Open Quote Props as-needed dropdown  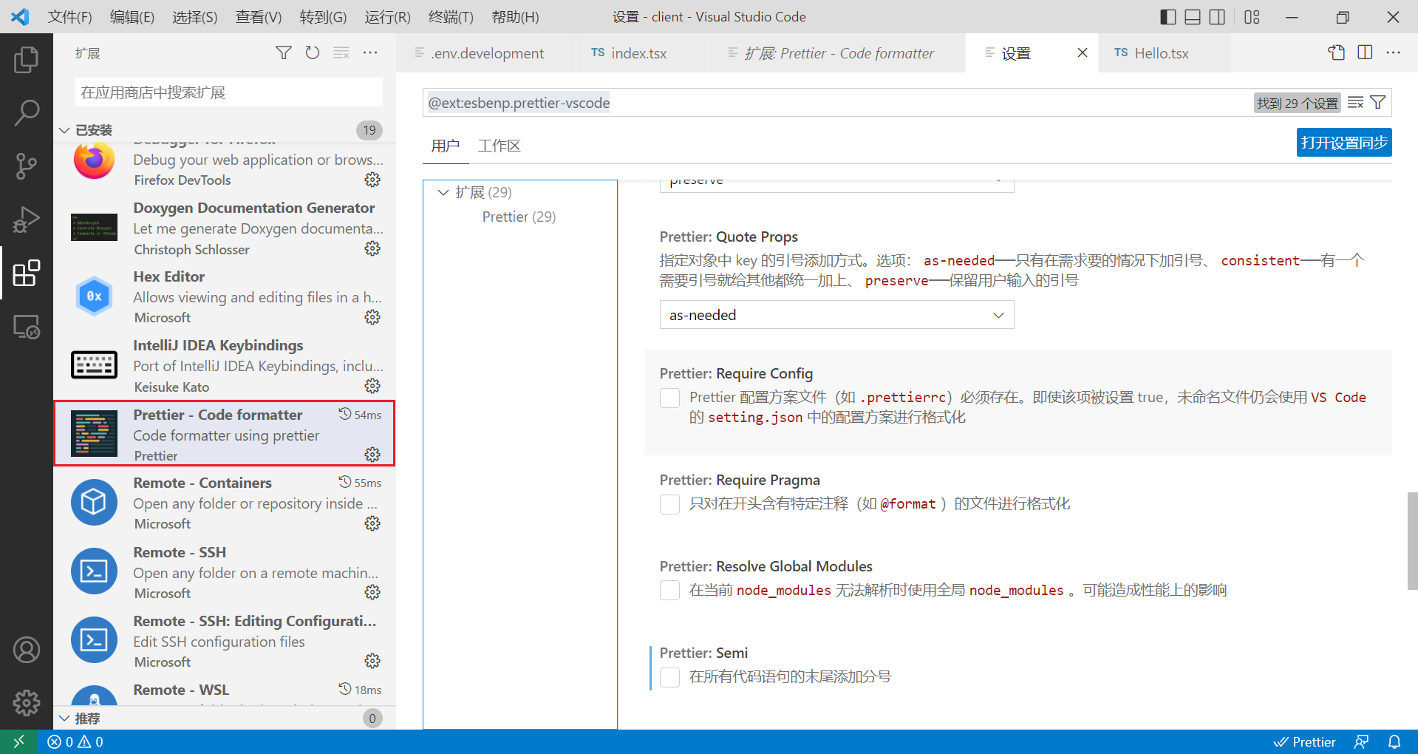(x=836, y=315)
